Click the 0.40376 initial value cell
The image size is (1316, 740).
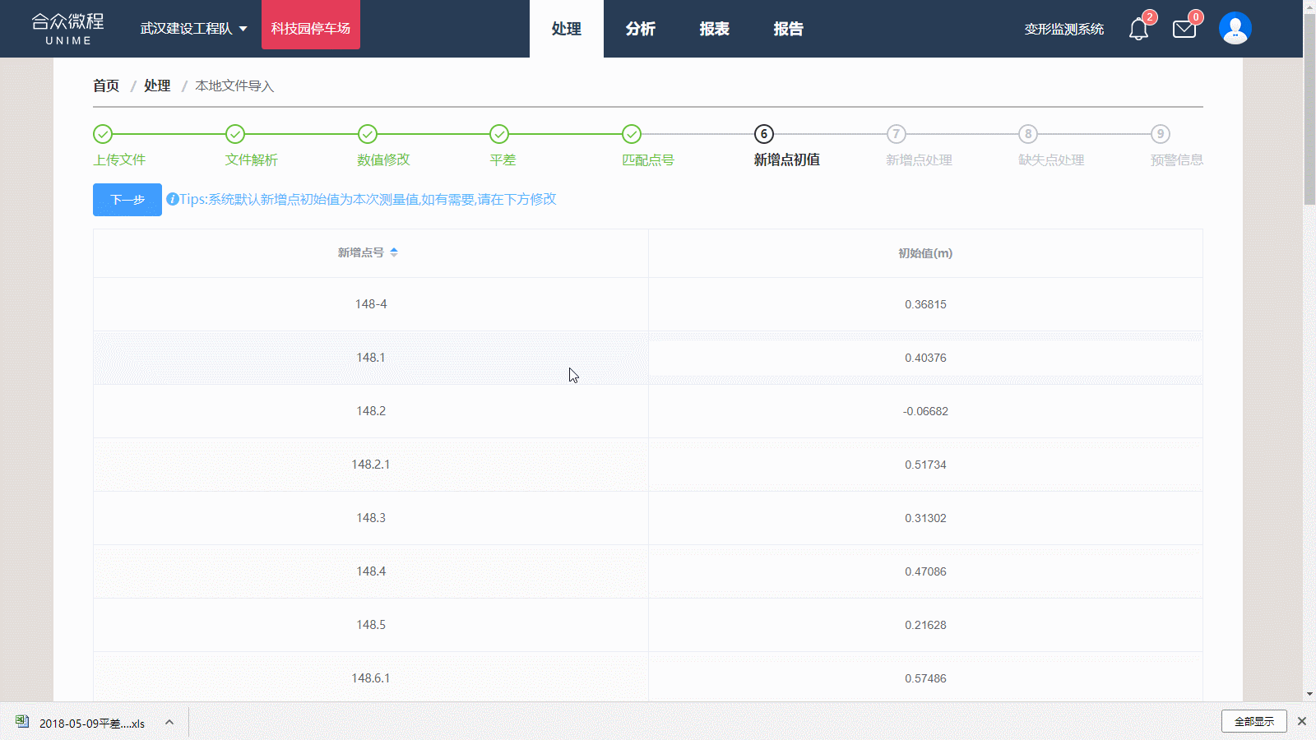pos(925,358)
